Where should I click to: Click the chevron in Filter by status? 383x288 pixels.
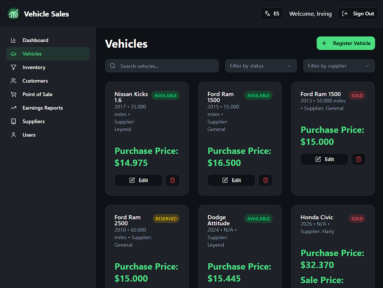(289, 66)
